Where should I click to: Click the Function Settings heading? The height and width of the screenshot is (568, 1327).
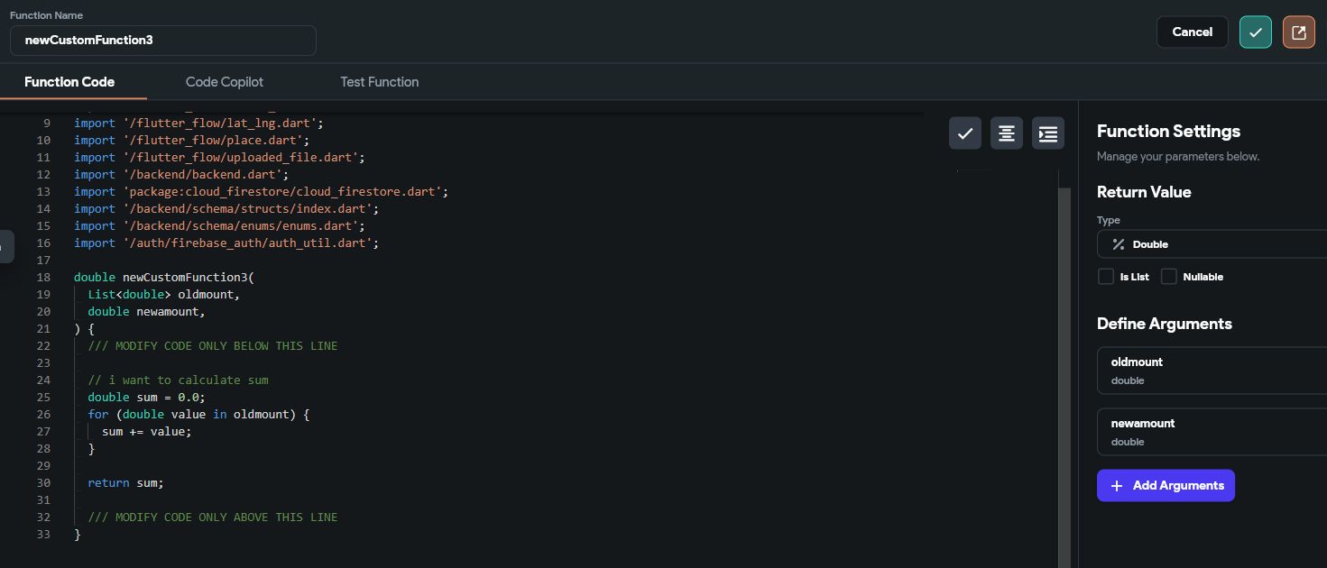pyautogui.click(x=1168, y=132)
